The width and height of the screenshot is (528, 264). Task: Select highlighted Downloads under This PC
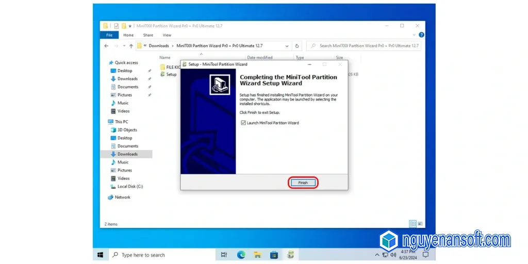[126, 154]
